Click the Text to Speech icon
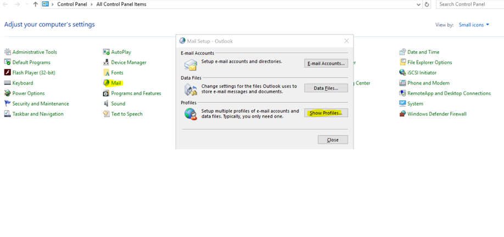The width and height of the screenshot is (504, 237). [x=106, y=114]
